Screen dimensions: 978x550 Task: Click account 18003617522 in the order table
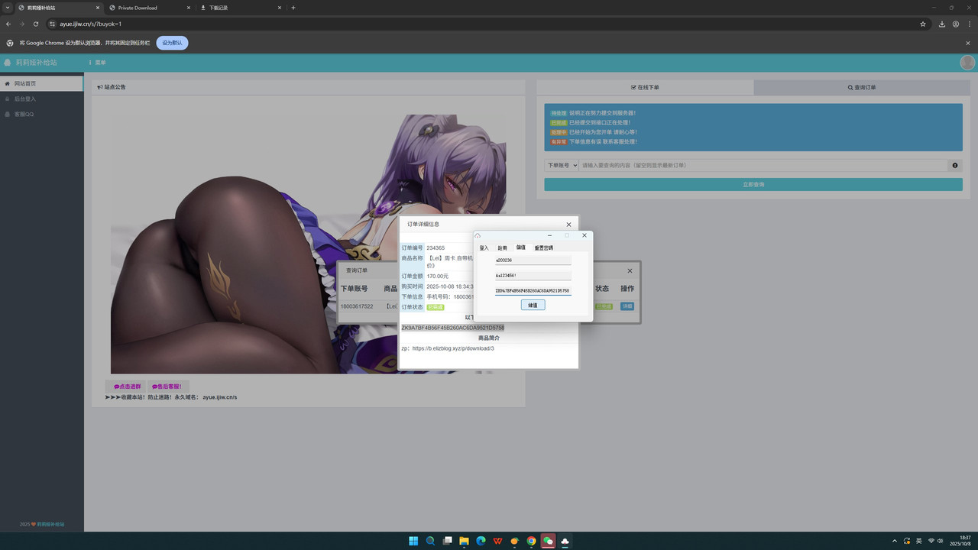tap(357, 306)
